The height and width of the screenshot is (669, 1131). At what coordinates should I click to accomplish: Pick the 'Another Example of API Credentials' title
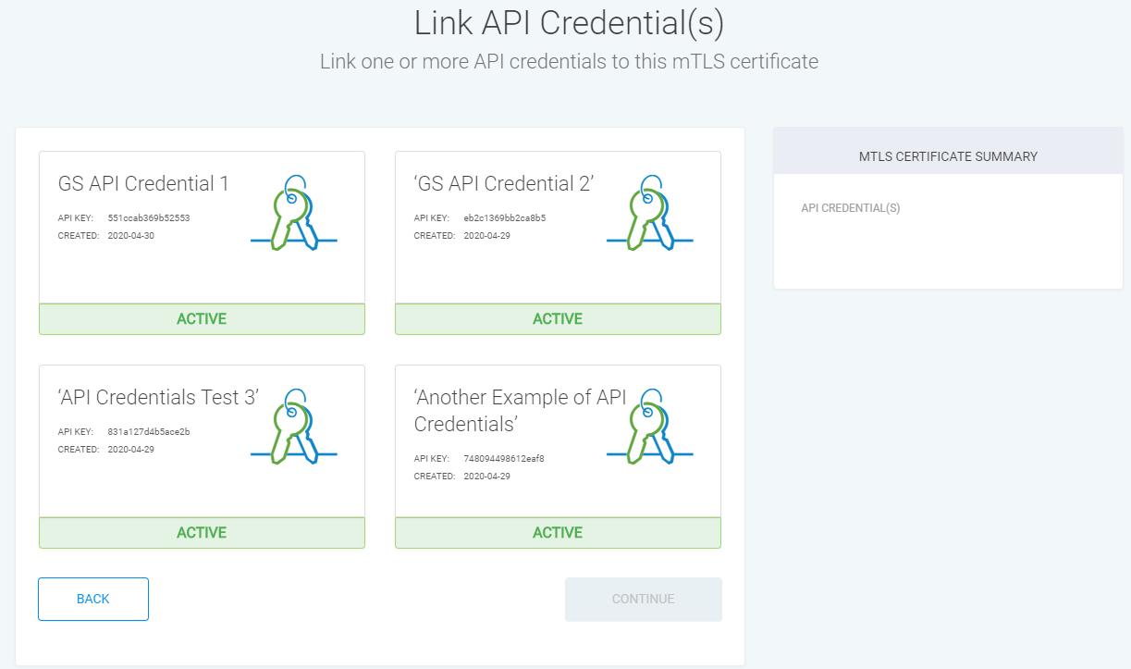coord(520,411)
